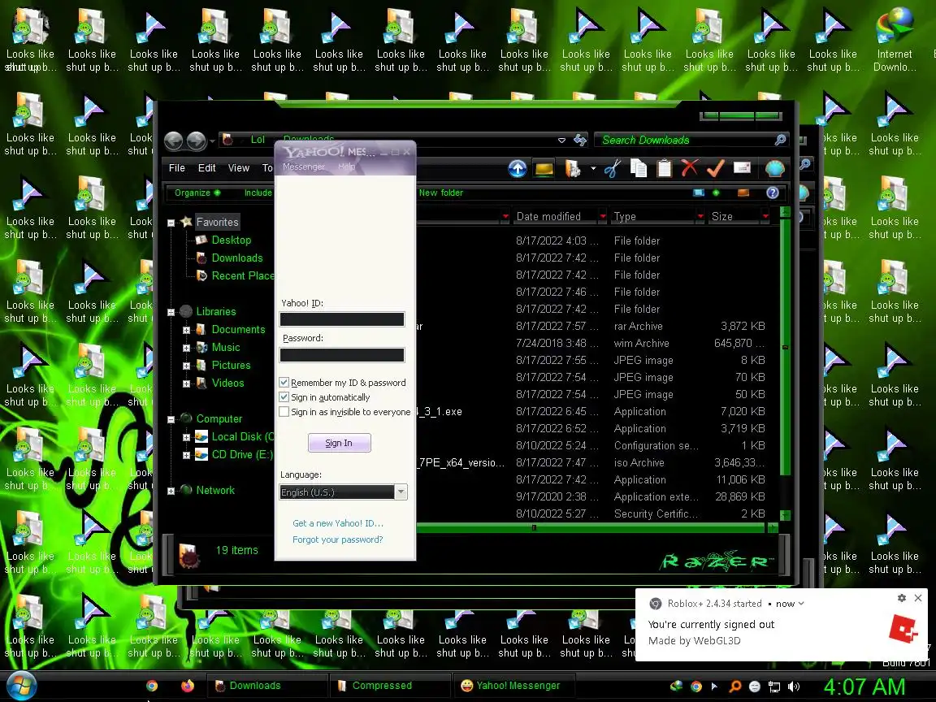Image resolution: width=936 pixels, height=702 pixels.
Task: Select Downloads under Favorites
Action: tap(237, 258)
